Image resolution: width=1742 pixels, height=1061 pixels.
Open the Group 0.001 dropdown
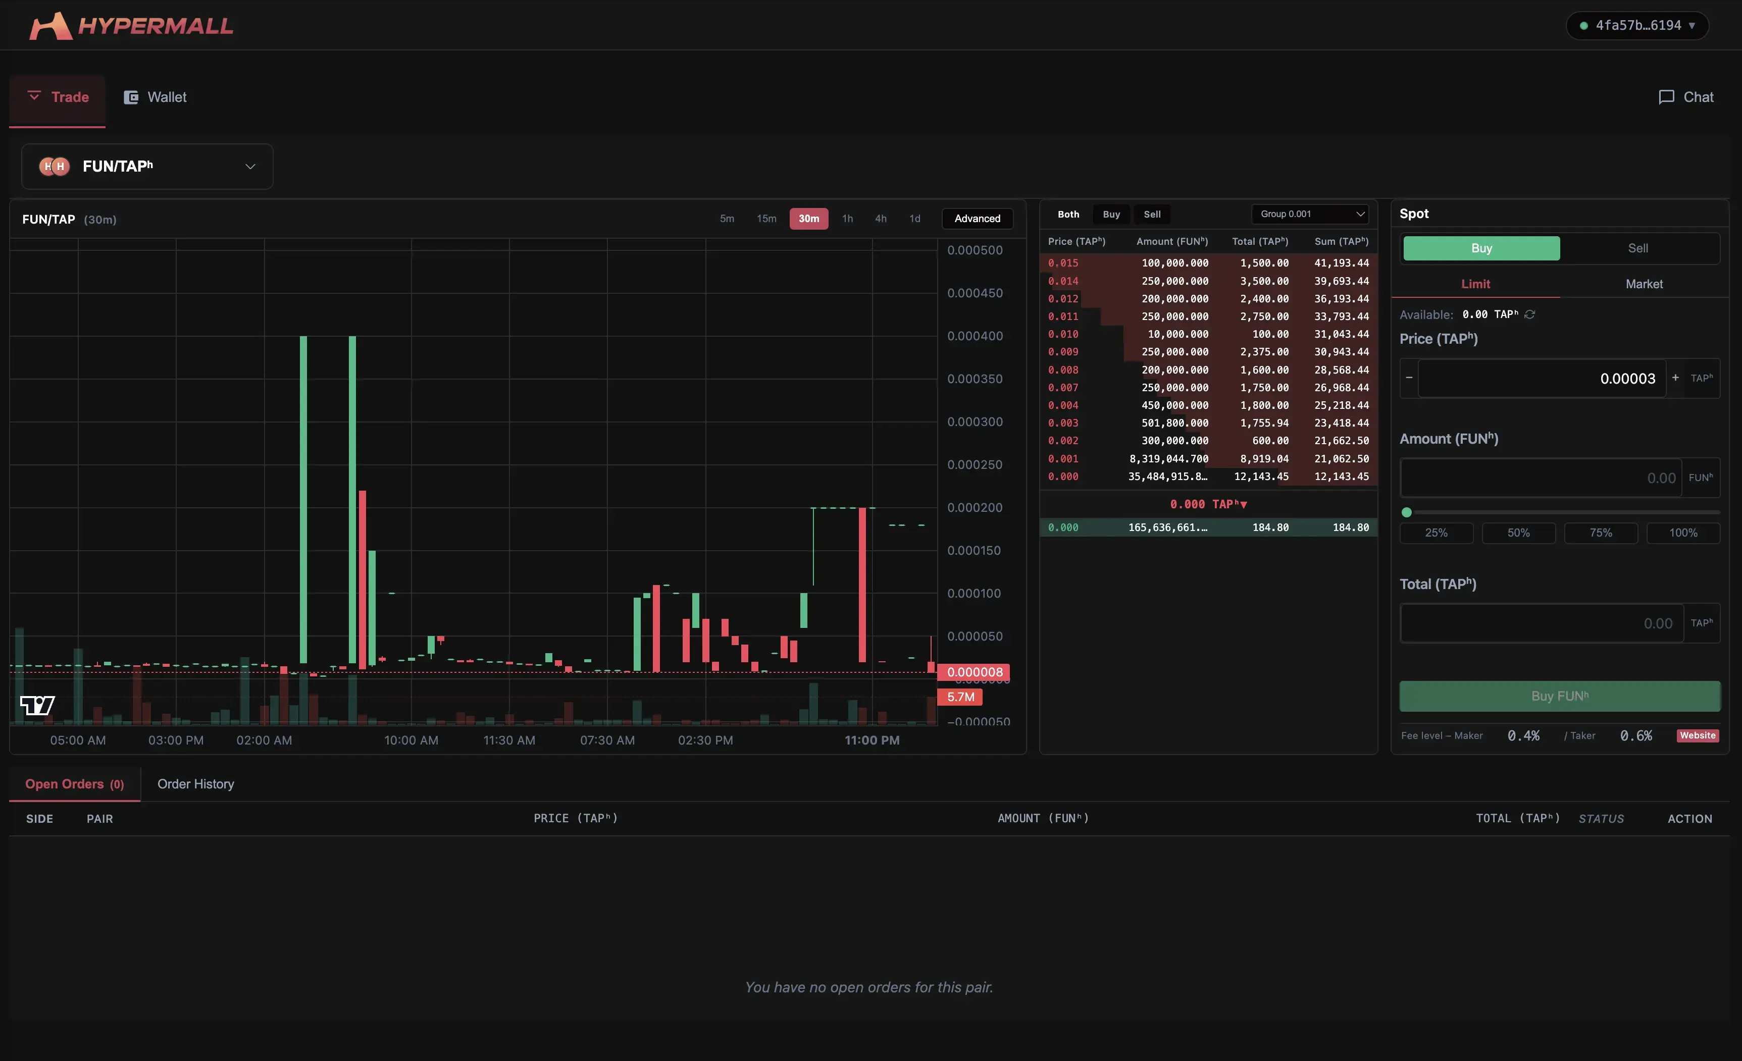pyautogui.click(x=1310, y=214)
